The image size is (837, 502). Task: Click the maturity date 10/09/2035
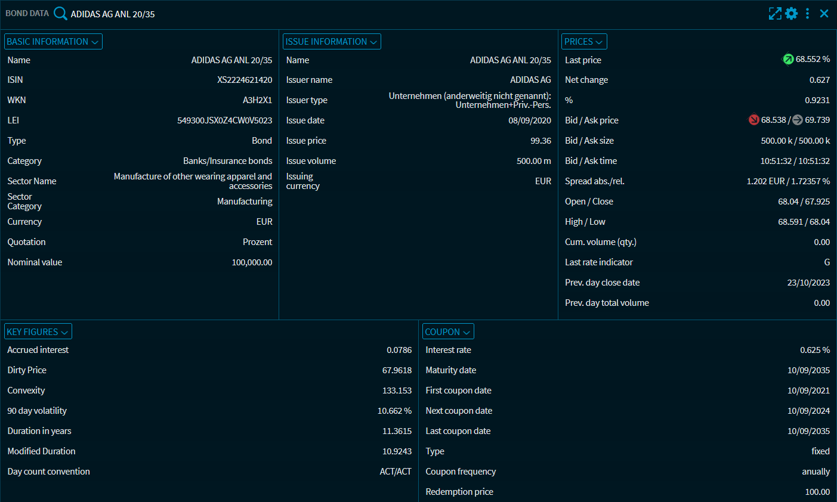click(808, 370)
